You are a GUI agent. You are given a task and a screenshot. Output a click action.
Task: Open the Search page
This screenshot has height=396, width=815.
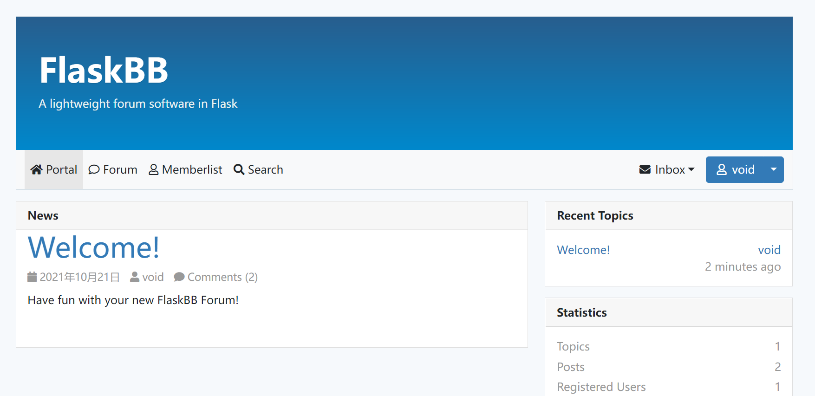coord(258,169)
